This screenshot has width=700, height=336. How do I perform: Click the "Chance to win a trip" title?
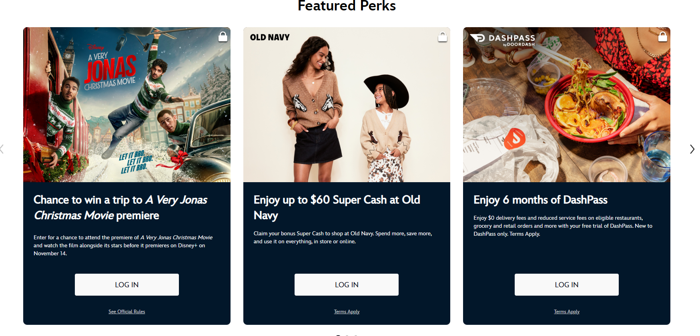click(x=120, y=207)
